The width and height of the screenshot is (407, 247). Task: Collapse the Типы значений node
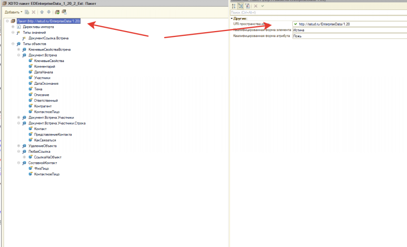click(13, 33)
